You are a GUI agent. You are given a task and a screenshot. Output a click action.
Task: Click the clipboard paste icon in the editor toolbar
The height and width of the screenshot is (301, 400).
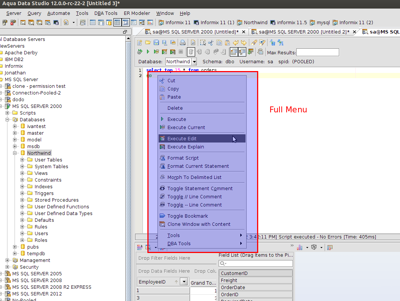(227, 42)
